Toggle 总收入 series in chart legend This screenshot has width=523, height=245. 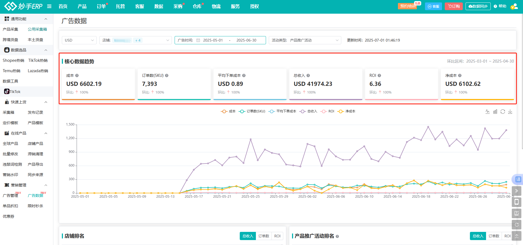point(308,111)
